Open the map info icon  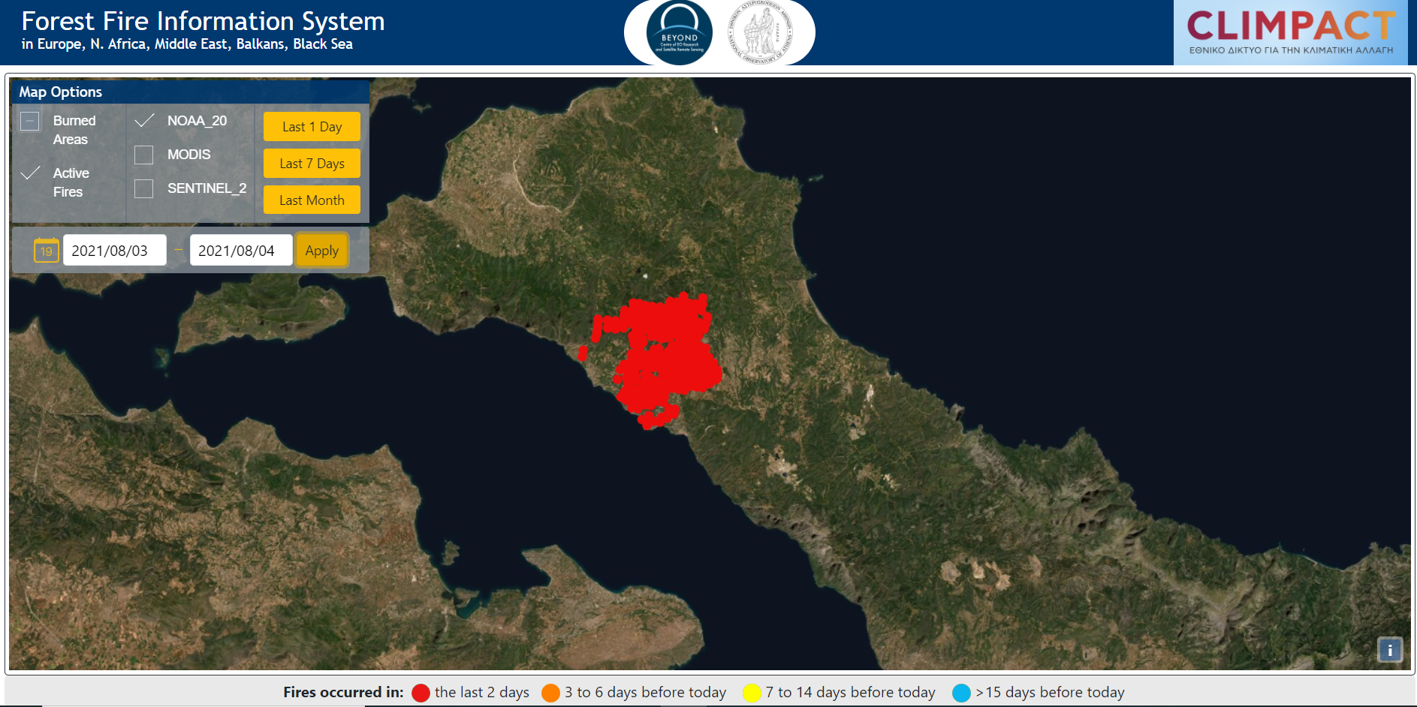coord(1389,650)
